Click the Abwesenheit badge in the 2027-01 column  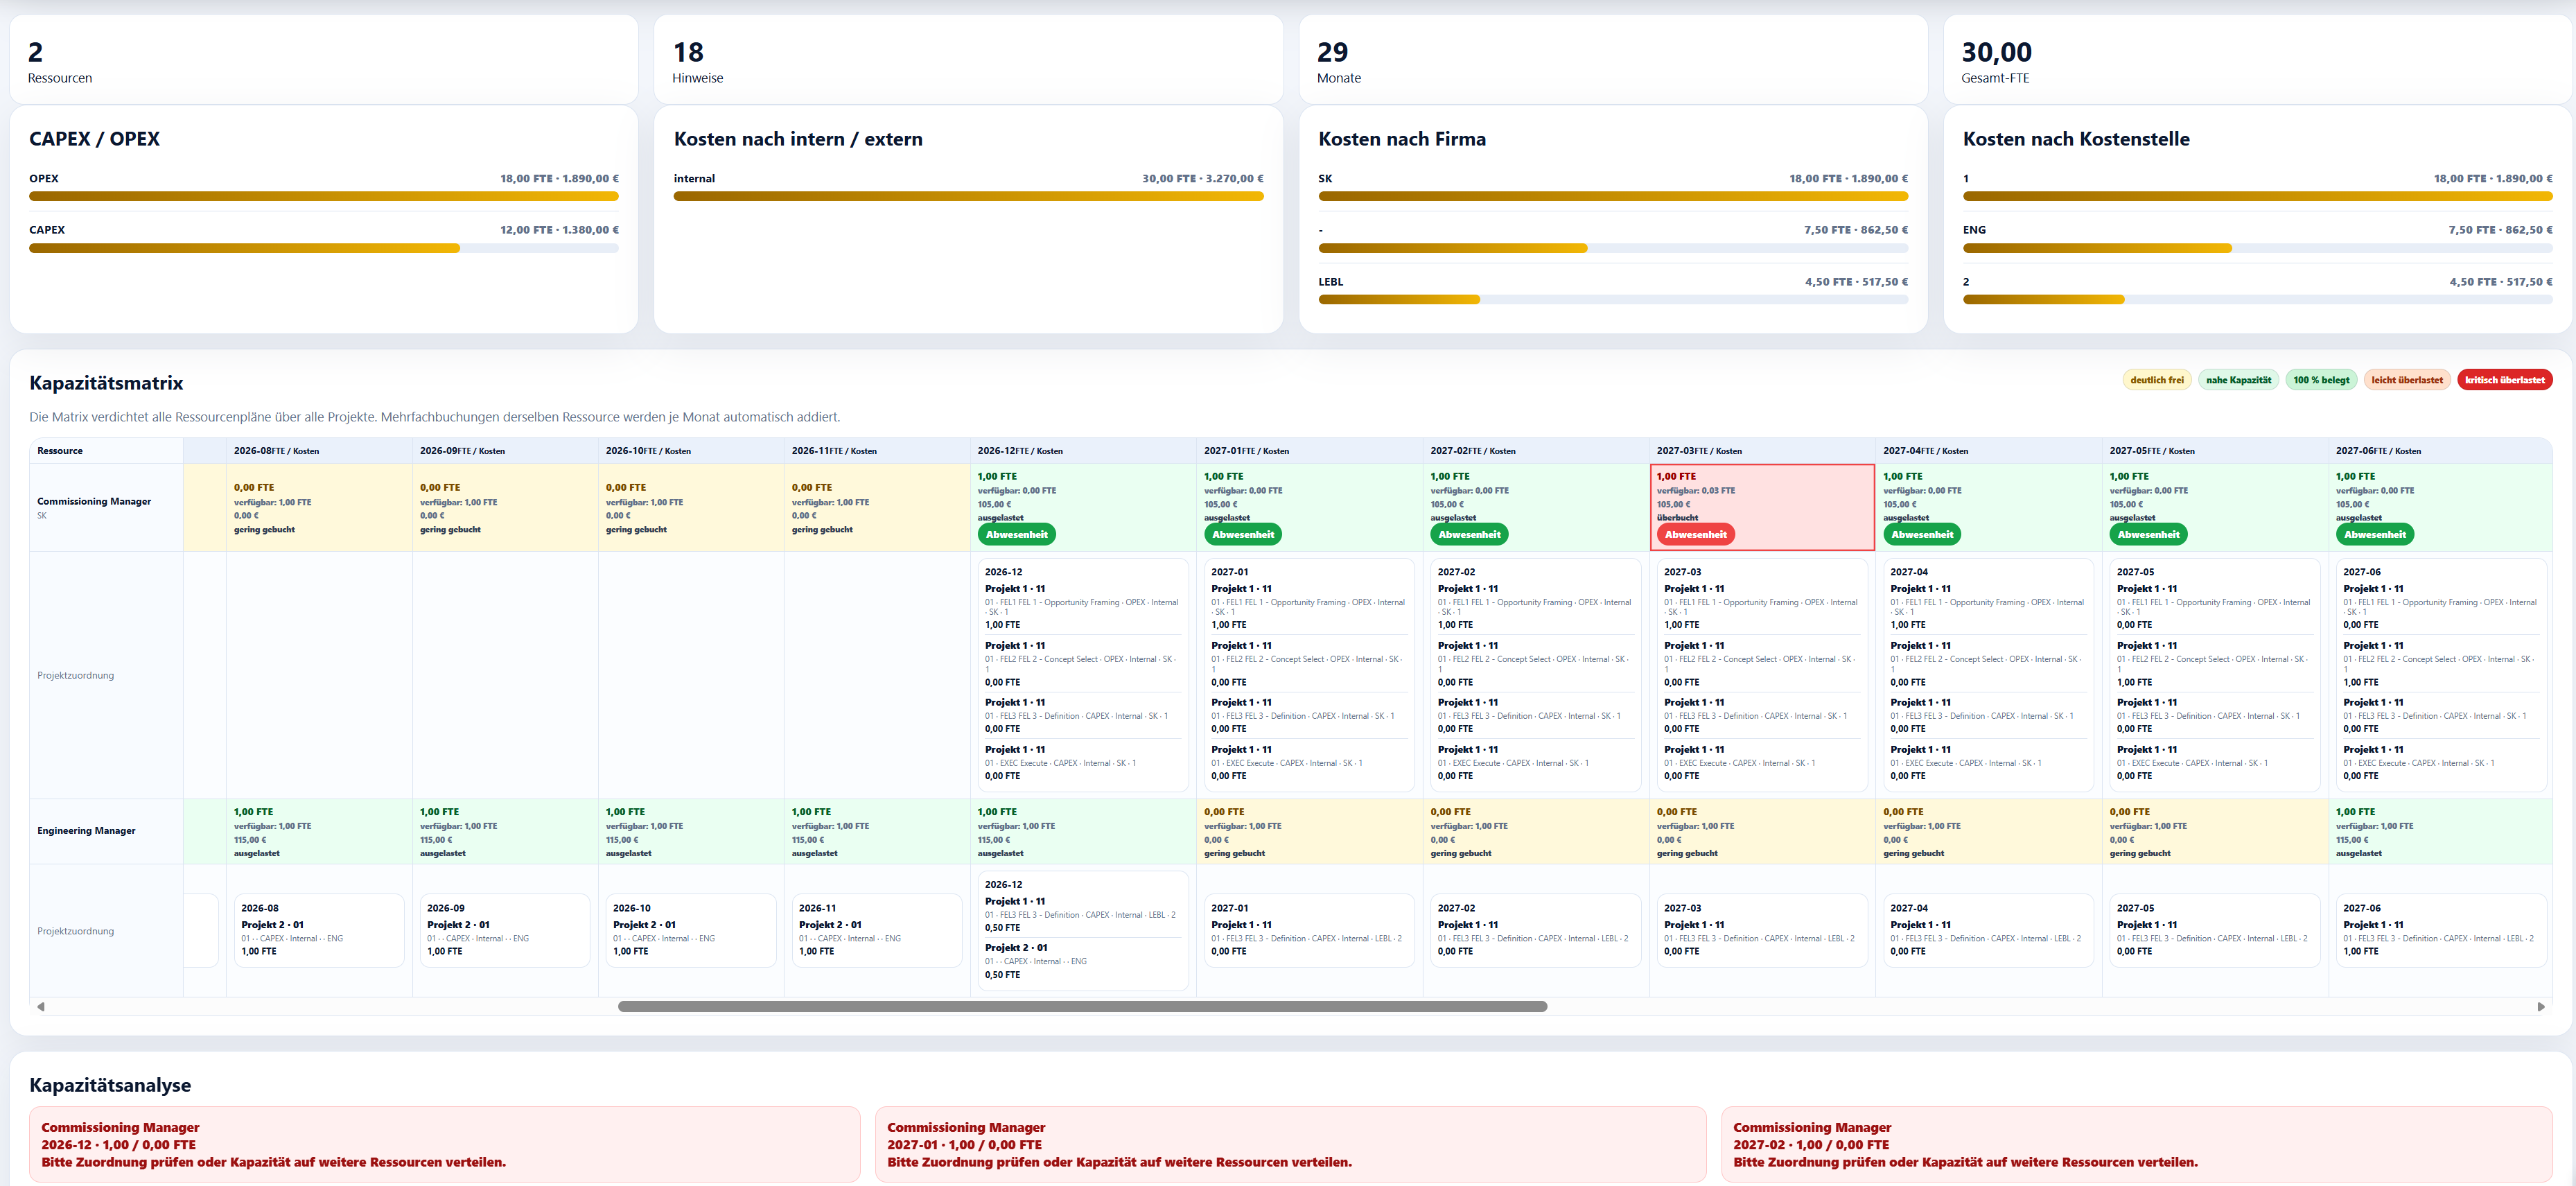1243,534
